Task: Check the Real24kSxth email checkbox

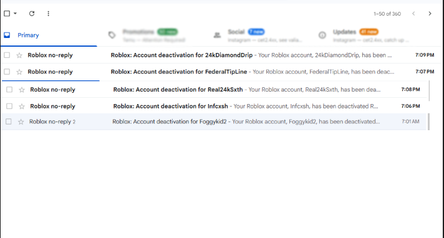Action: pyautogui.click(x=9, y=90)
